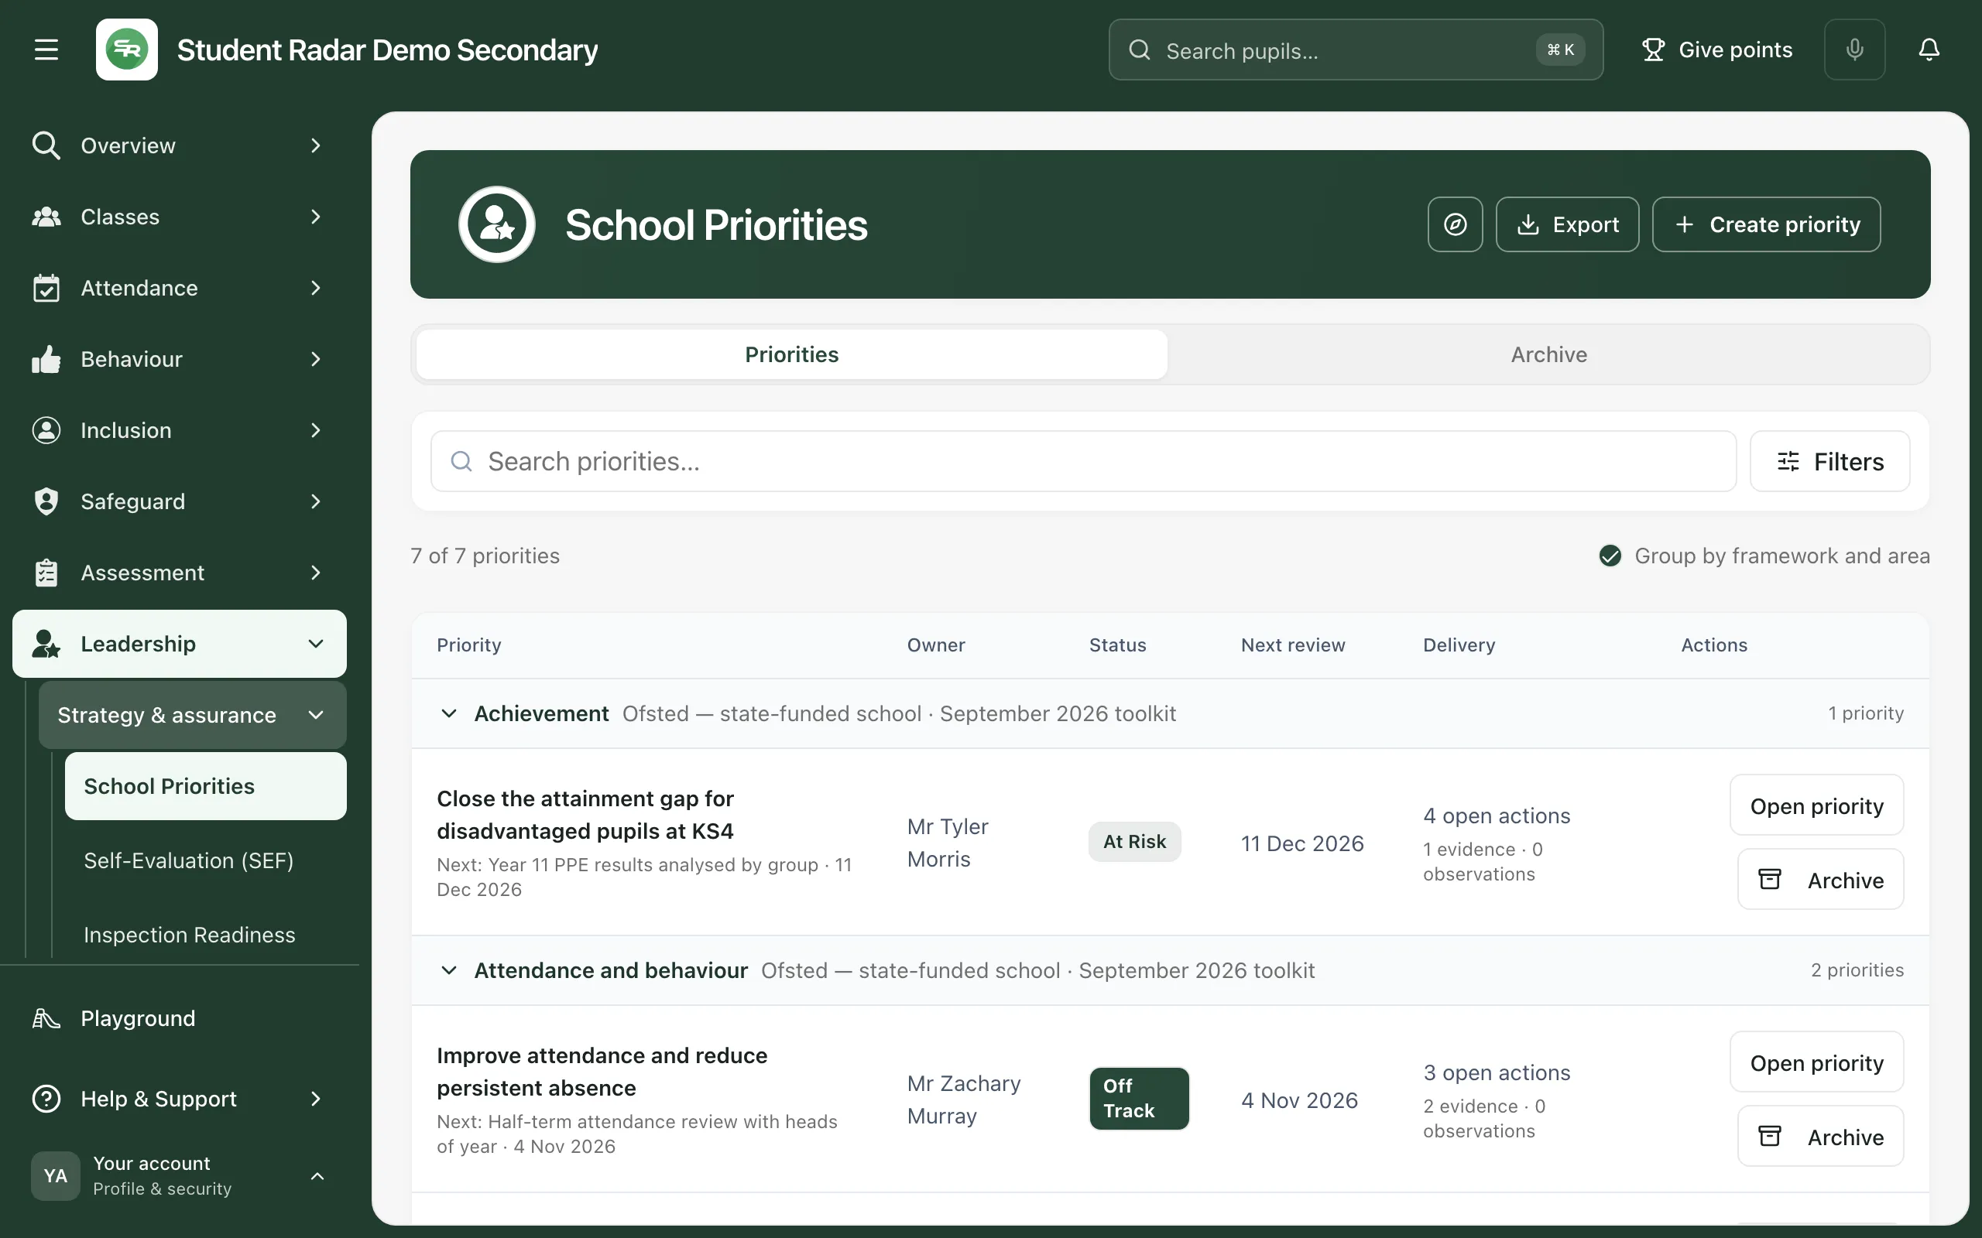This screenshot has width=1982, height=1238.
Task: Collapse the Achievement group row
Action: tap(449, 714)
